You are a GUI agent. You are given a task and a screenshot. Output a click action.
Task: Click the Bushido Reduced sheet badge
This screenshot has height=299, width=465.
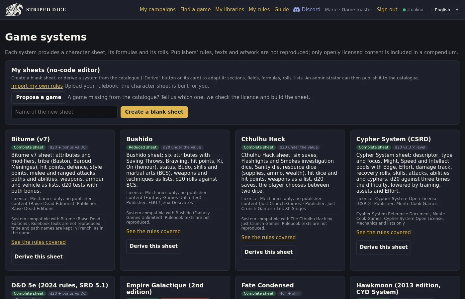[x=142, y=148]
